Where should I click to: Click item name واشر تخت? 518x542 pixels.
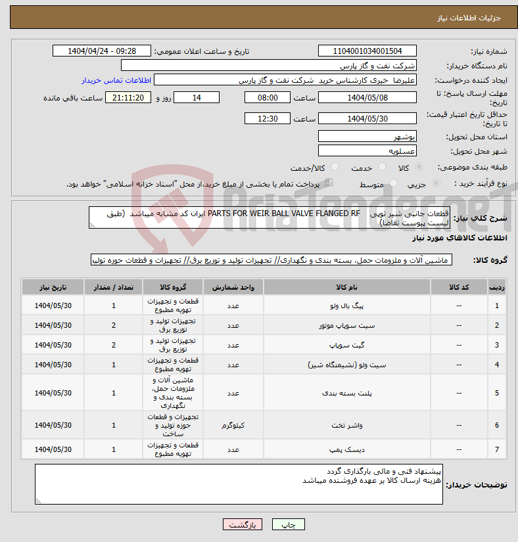(347, 425)
